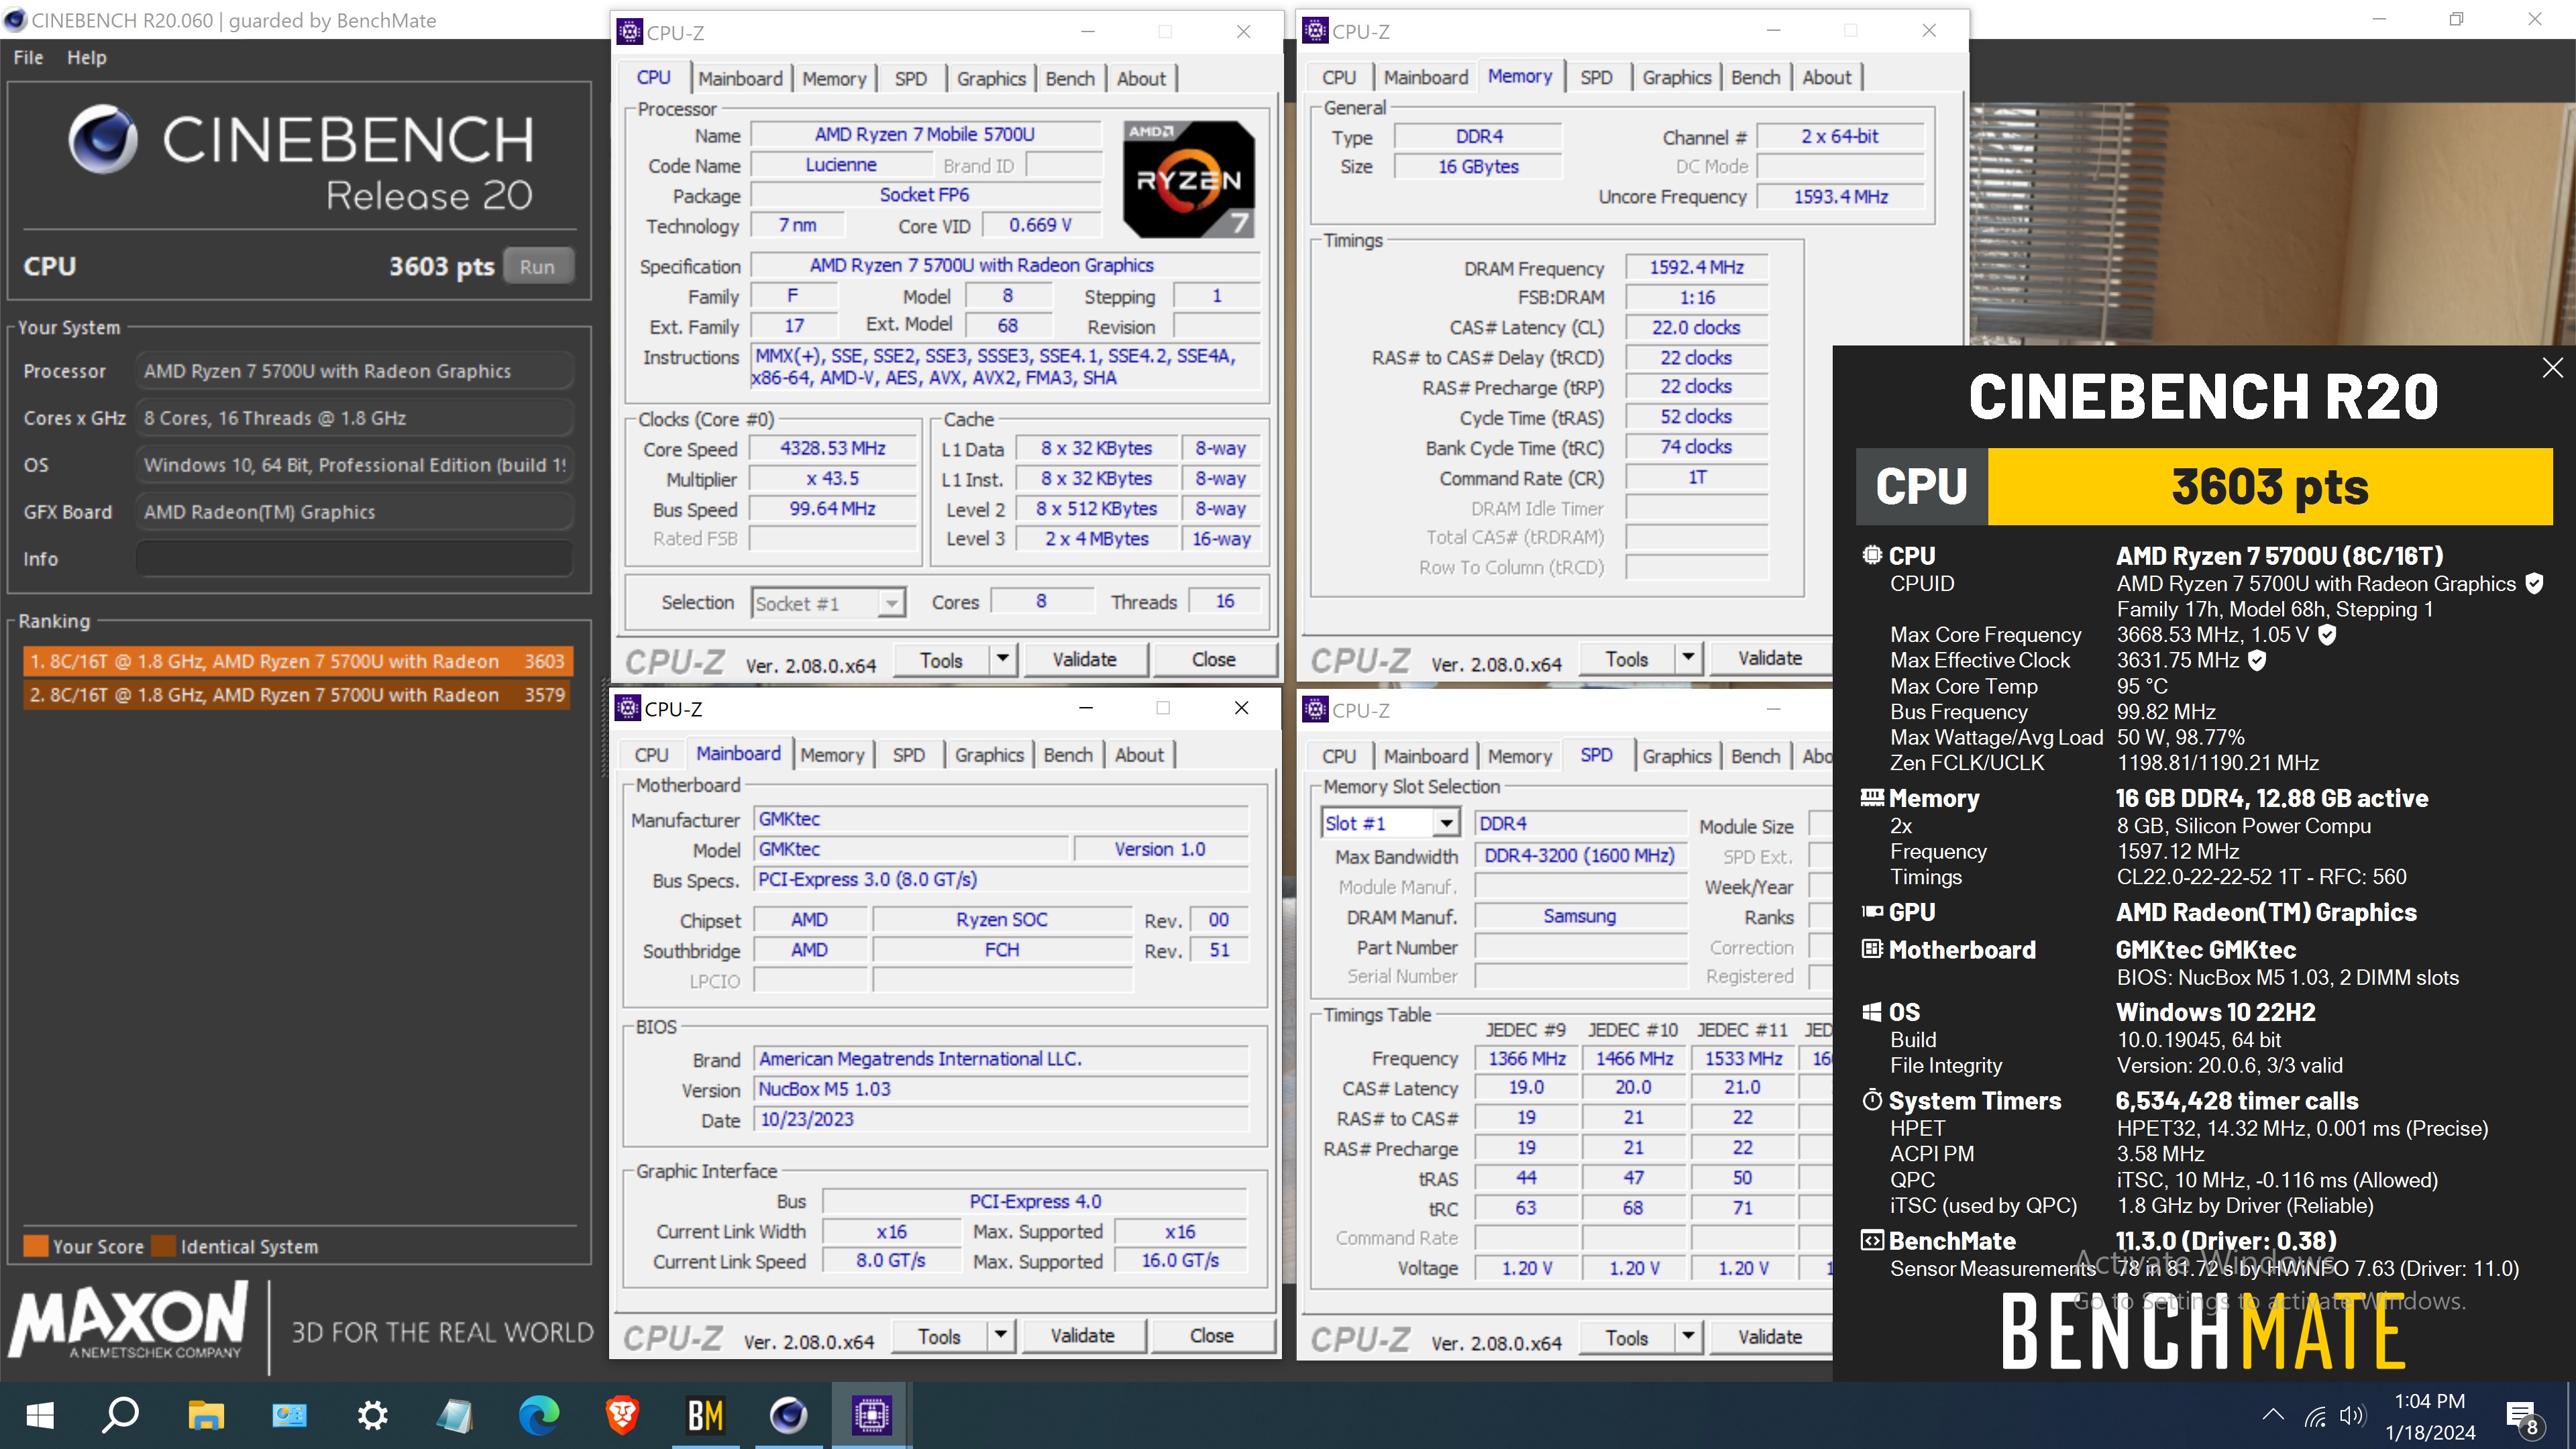
Task: Click Identical System brown legend swatch
Action: click(163, 1246)
